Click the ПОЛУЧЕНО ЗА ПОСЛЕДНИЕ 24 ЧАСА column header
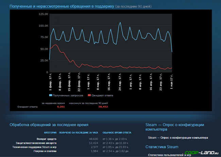Screen dimensions: 221x157 coord(79,132)
